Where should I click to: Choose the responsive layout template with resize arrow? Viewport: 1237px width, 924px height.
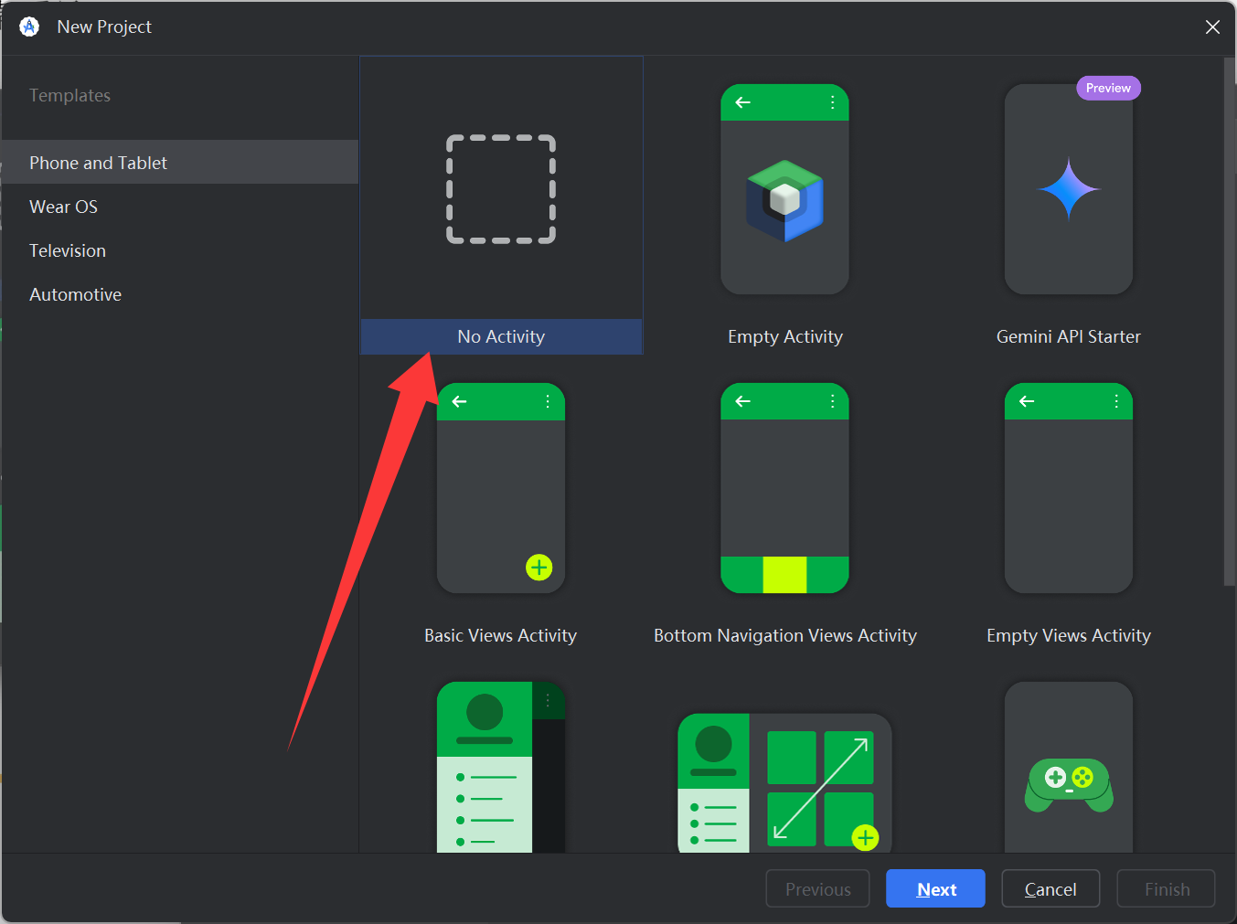point(784,782)
